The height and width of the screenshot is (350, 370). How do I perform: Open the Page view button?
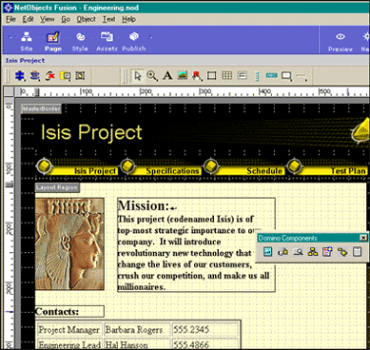[x=53, y=41]
